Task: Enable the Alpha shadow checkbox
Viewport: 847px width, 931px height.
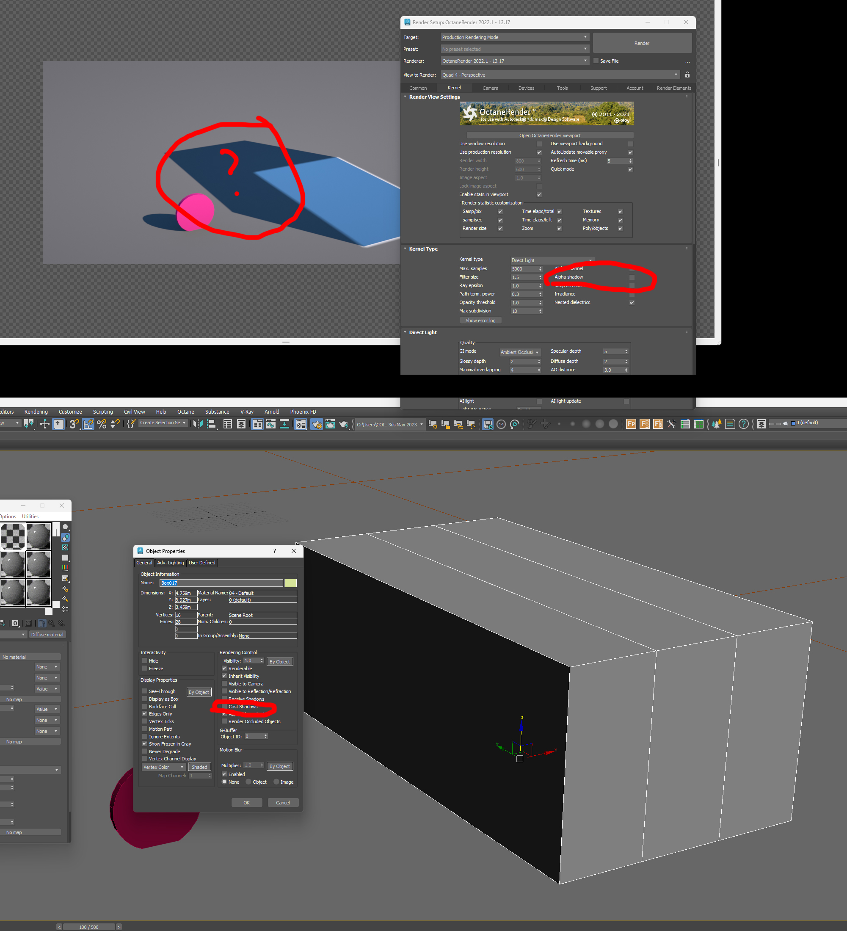Action: click(632, 277)
